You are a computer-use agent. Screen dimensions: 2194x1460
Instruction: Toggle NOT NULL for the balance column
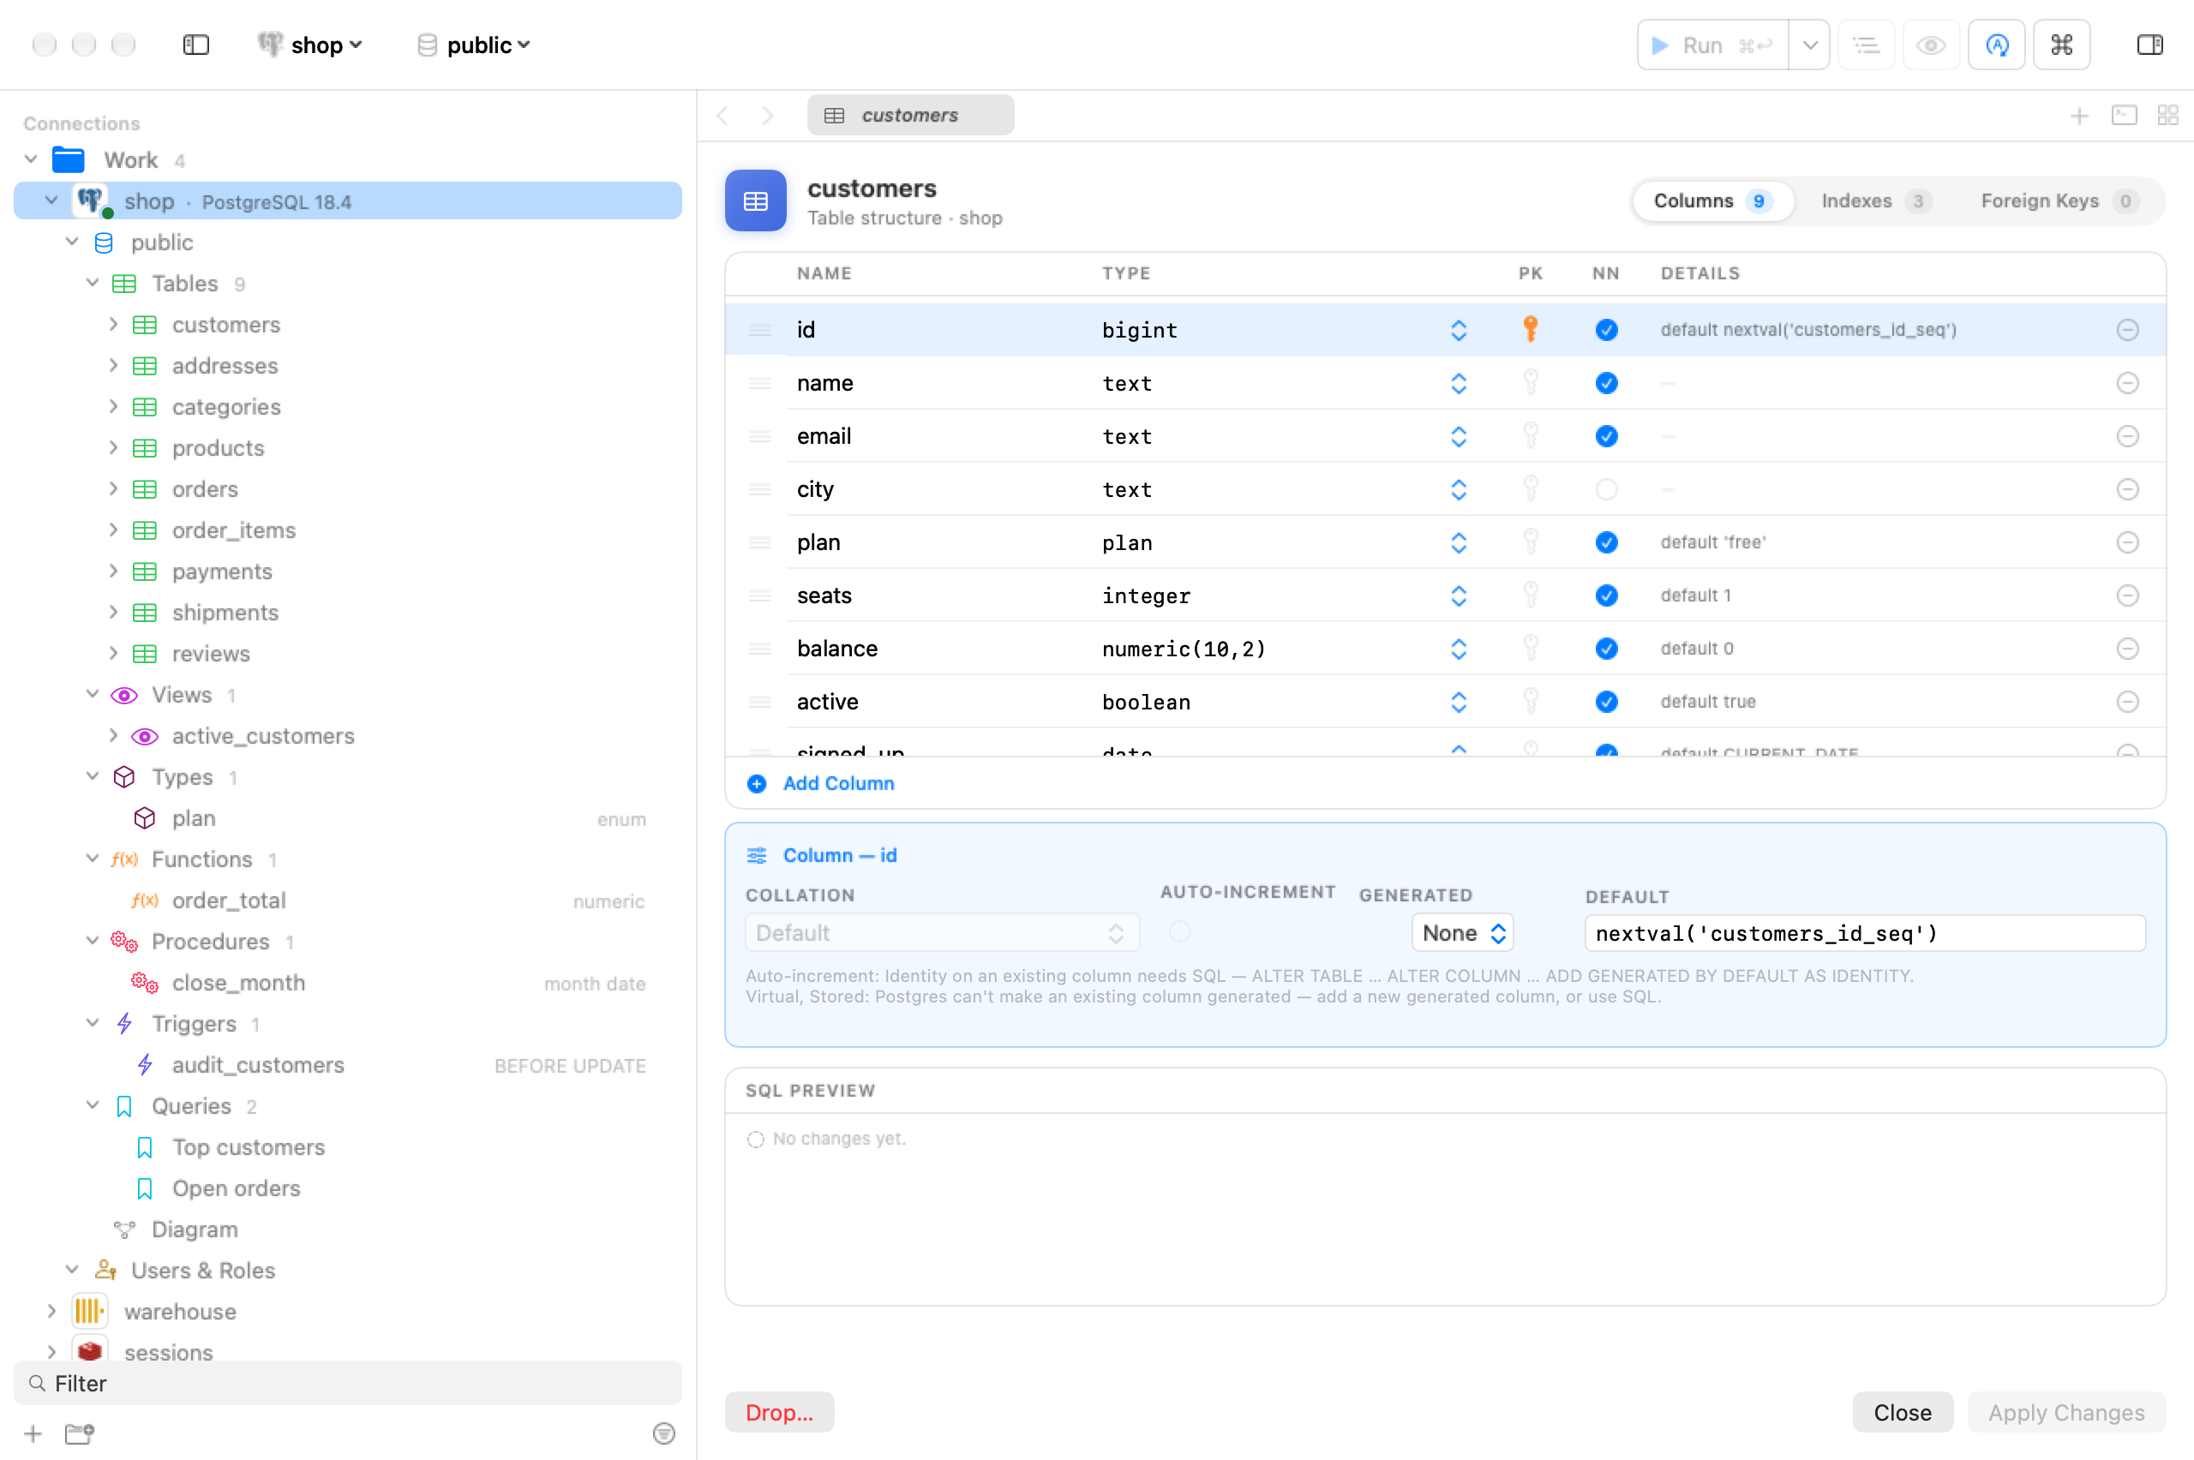click(1605, 648)
